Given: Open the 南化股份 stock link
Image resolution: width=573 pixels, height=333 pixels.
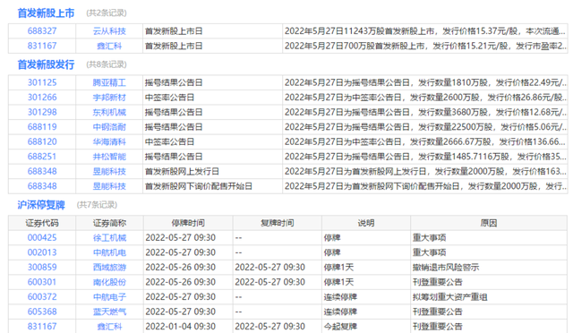Looking at the screenshot, I should point(109,282).
